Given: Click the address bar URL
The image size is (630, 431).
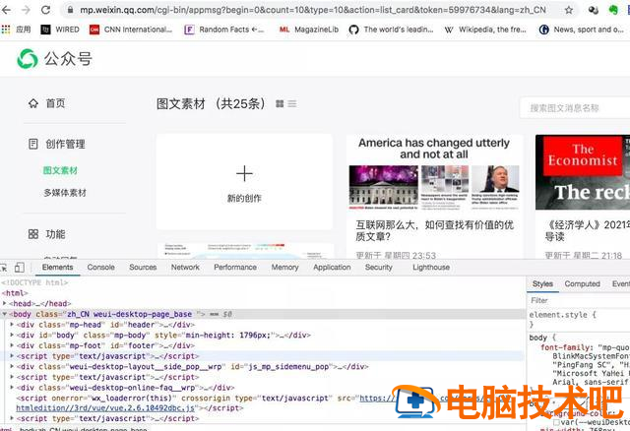Looking at the screenshot, I should 313,10.
